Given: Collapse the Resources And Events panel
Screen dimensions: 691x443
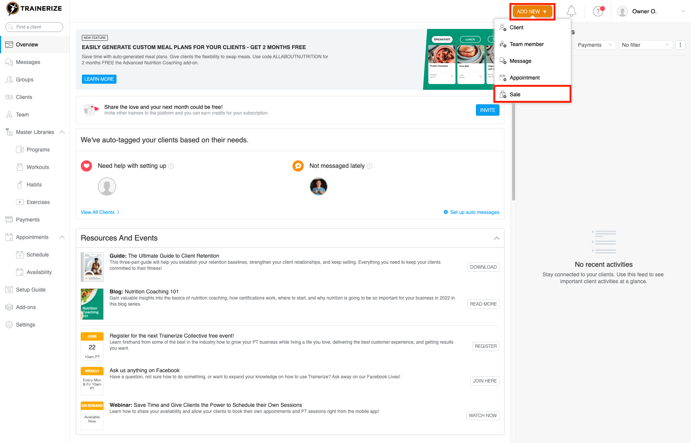Looking at the screenshot, I should 496,238.
